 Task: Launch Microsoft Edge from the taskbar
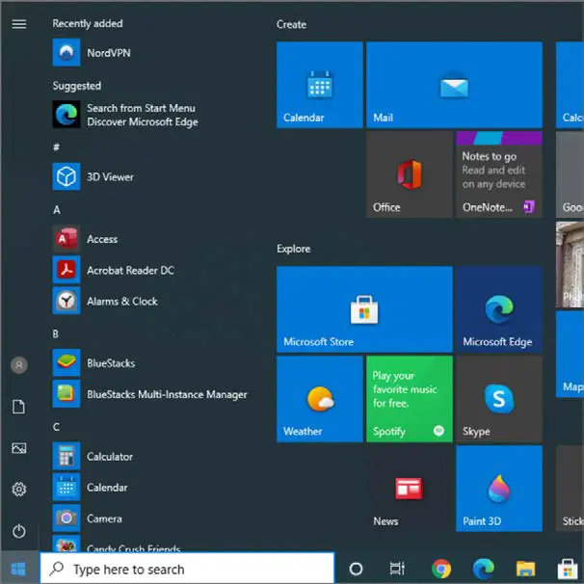484,570
